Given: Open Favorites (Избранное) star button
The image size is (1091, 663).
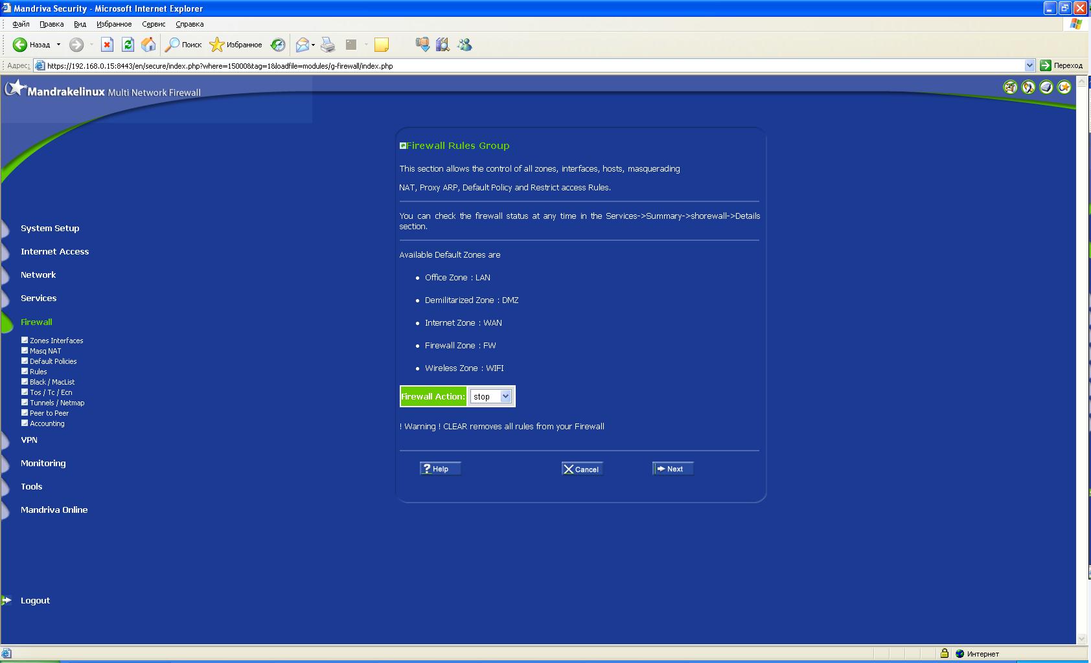Looking at the screenshot, I should [x=236, y=45].
